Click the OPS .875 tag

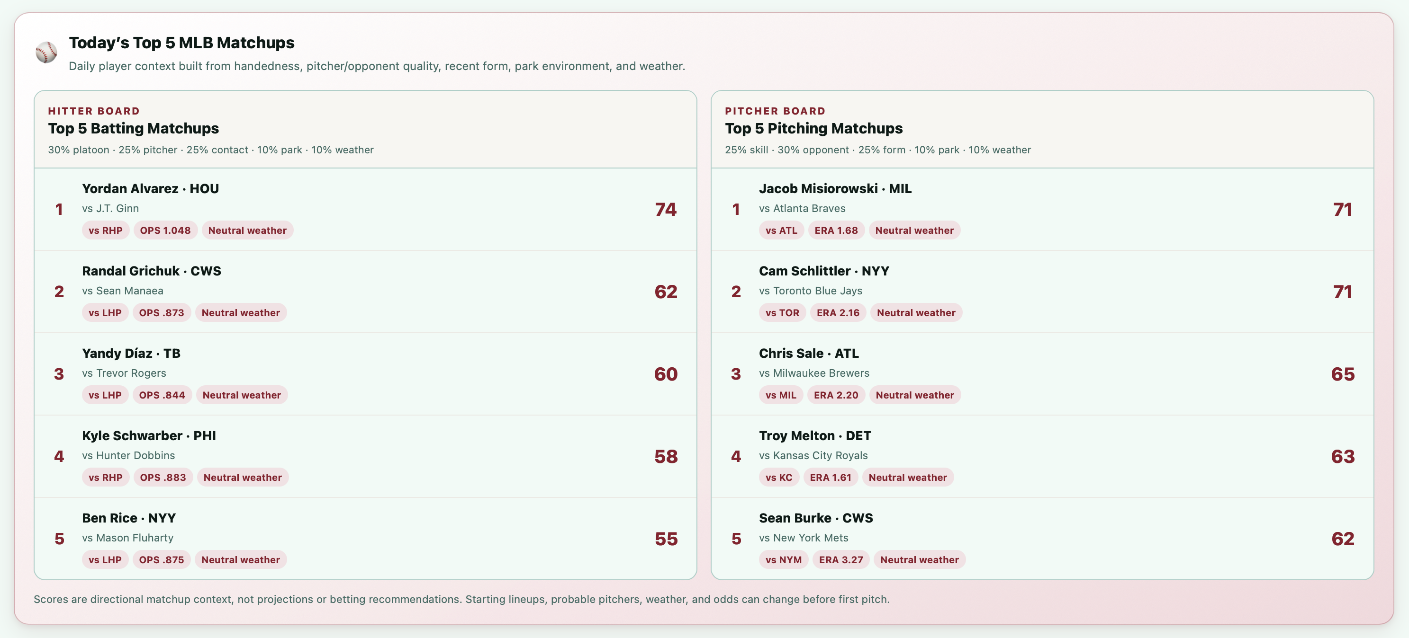coord(162,560)
